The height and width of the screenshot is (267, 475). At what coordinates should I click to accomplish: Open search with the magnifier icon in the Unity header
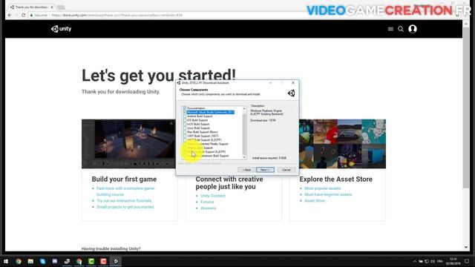[401, 29]
